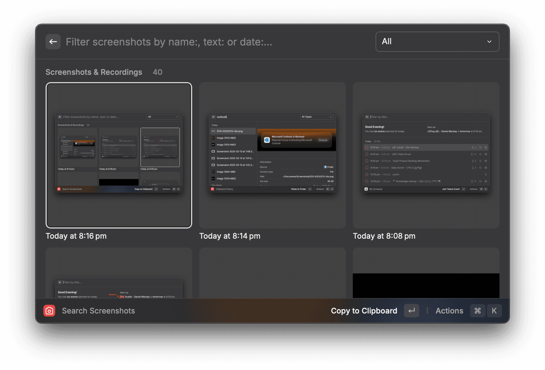545x370 pixels.
Task: Click the K key icon
Action: [494, 311]
